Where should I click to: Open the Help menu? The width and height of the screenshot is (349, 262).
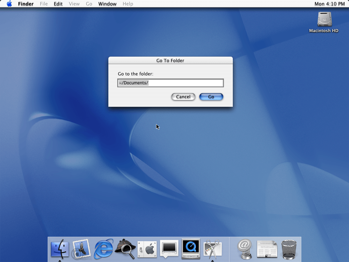coord(128,4)
